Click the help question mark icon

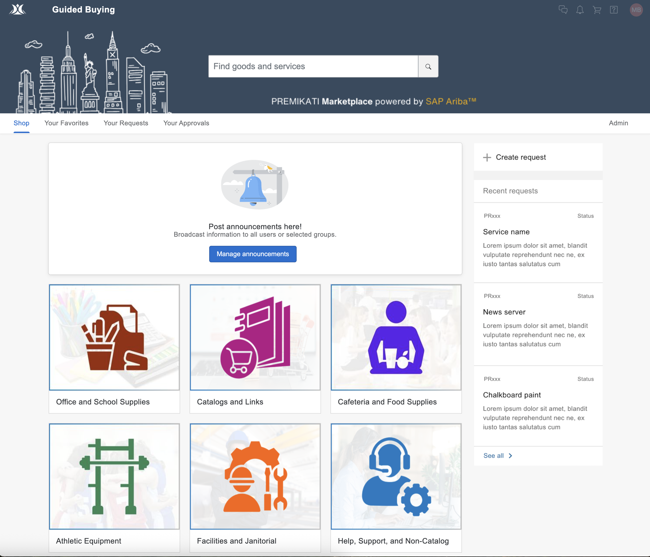point(614,10)
